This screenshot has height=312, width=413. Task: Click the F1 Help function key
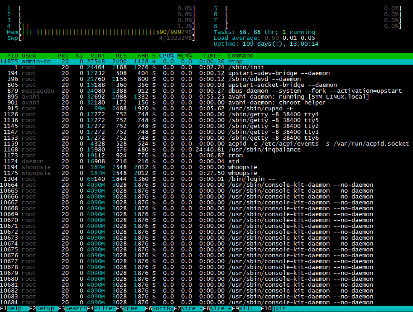tap(14, 308)
